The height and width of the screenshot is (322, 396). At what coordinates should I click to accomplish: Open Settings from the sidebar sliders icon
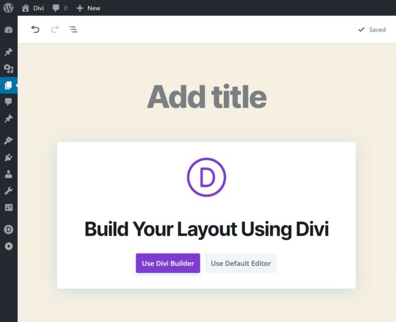pos(9,207)
